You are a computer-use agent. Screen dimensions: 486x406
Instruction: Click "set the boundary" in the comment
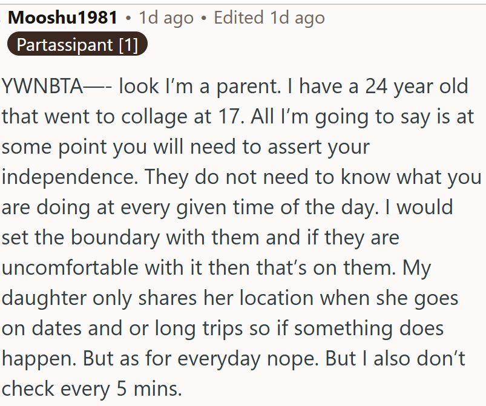point(81,238)
